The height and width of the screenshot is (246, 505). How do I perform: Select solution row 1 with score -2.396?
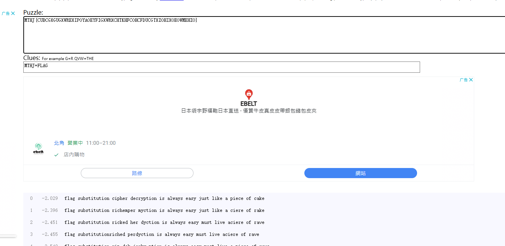point(164,210)
